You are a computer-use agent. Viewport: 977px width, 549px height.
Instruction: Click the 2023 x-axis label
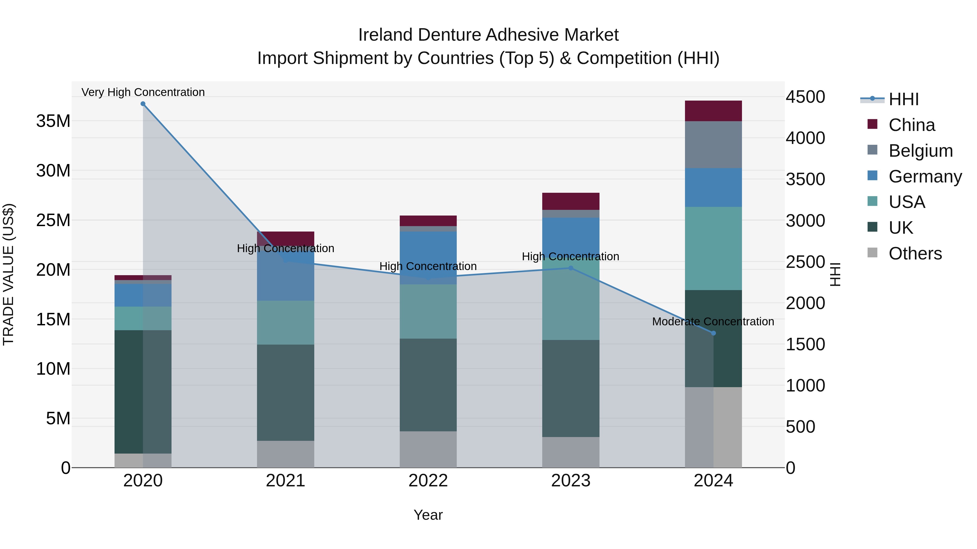[571, 481]
